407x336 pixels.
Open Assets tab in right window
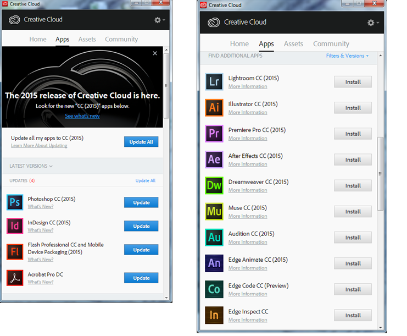pyautogui.click(x=293, y=43)
